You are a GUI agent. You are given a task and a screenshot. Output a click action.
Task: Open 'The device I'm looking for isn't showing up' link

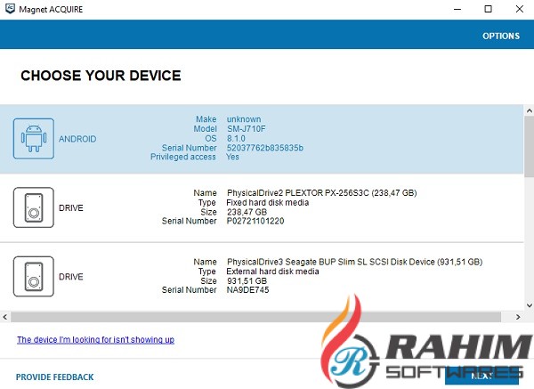click(x=96, y=340)
